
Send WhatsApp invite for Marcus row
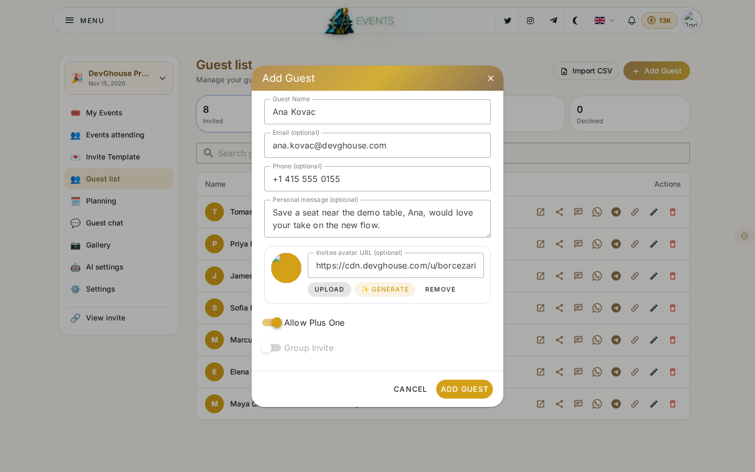pyautogui.click(x=597, y=340)
